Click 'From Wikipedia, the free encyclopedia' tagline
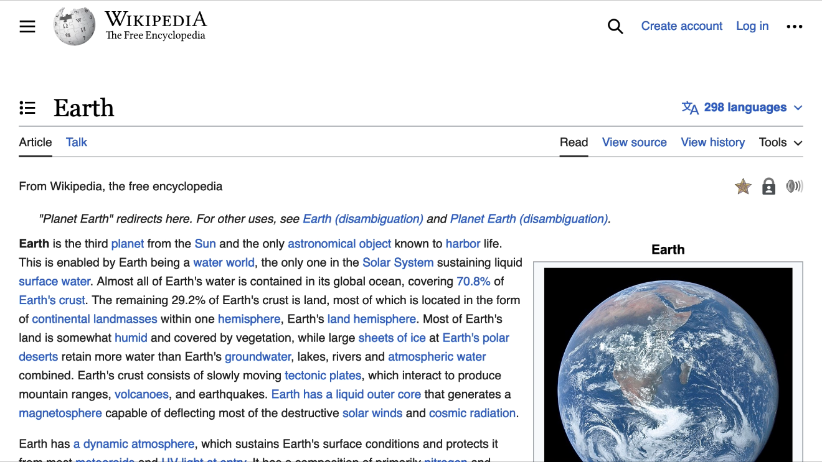This screenshot has width=822, height=462. pos(121,186)
